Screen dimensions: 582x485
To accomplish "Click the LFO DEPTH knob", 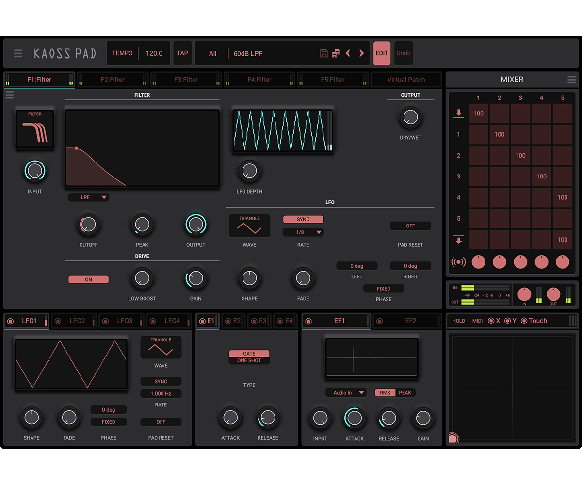I will (x=249, y=171).
